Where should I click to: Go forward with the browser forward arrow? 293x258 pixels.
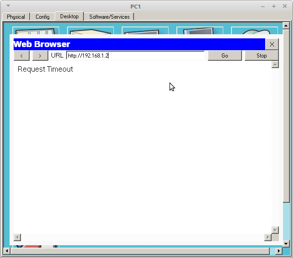40,56
